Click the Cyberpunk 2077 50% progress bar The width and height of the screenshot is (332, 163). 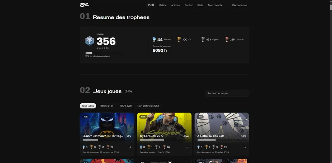tap(164, 140)
